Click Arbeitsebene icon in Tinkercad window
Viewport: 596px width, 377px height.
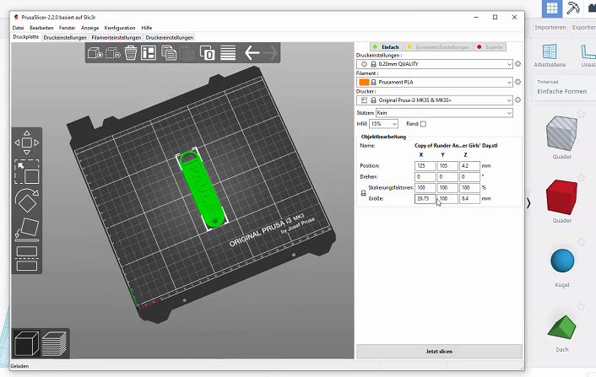(550, 56)
